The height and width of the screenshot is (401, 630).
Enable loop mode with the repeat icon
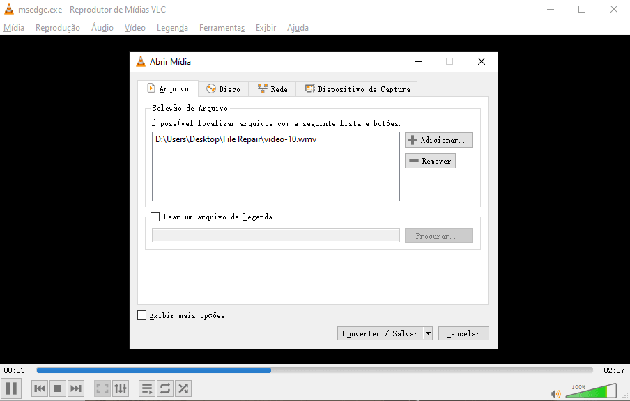[x=164, y=388]
